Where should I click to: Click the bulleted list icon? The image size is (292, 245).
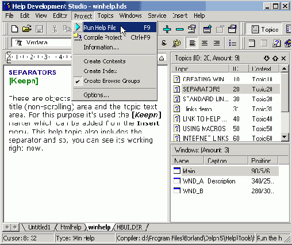(232, 43)
